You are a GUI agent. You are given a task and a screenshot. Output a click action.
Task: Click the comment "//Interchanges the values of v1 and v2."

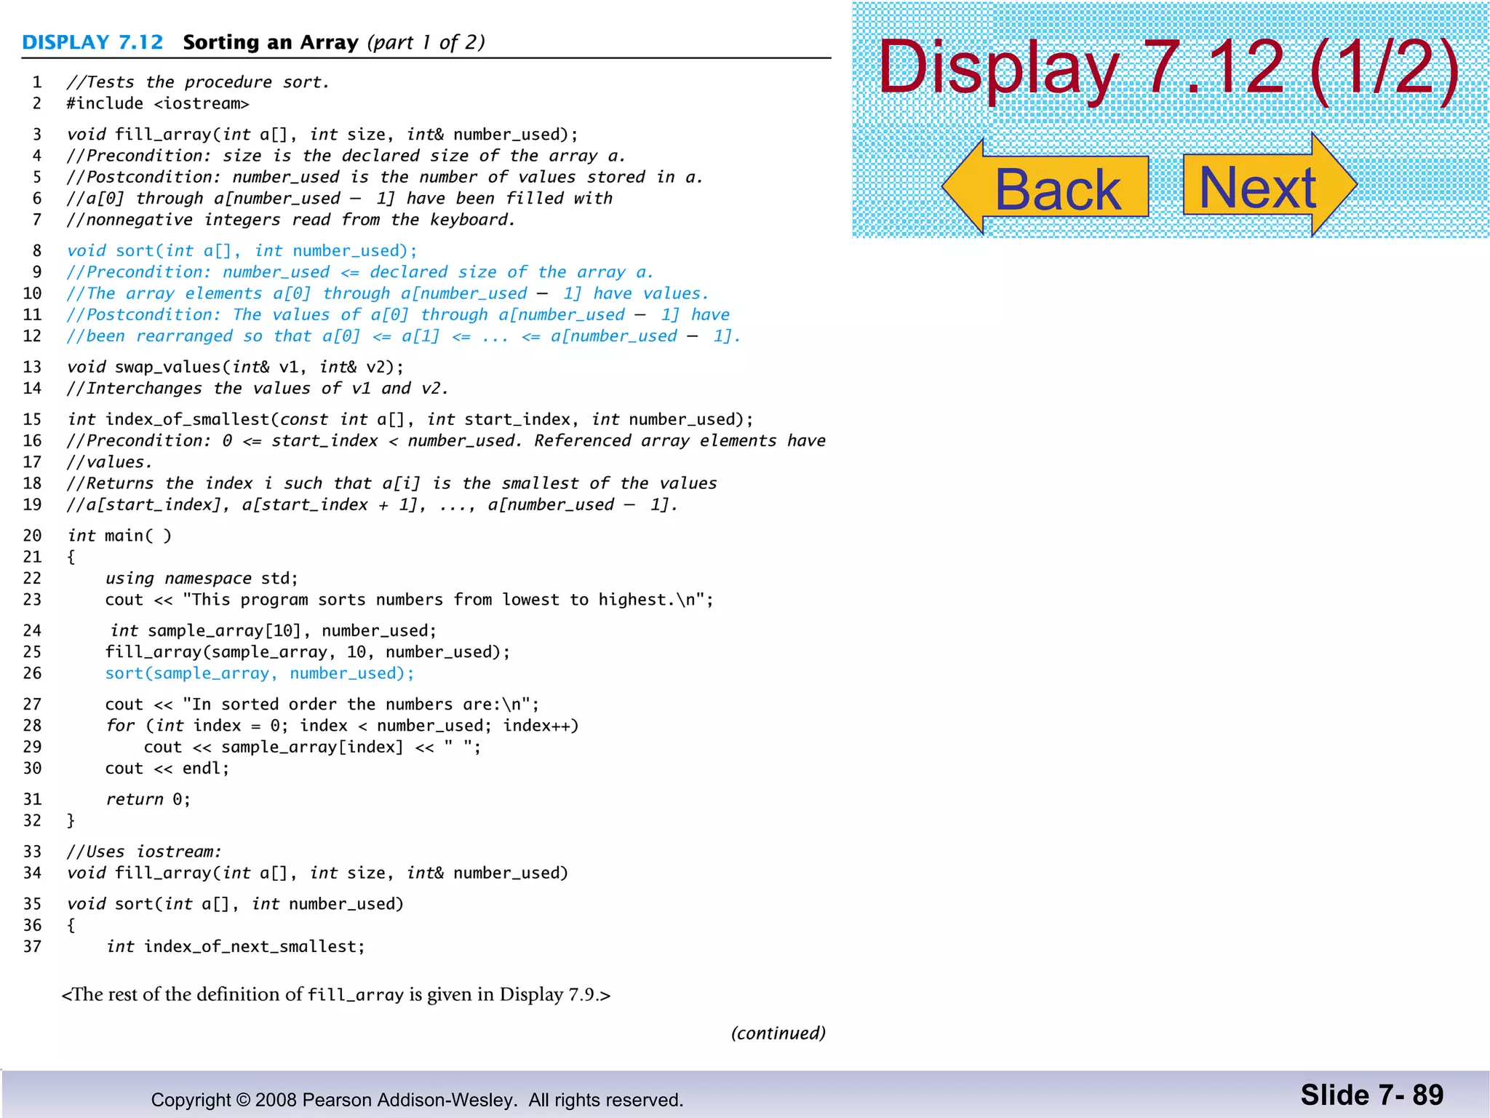(258, 389)
